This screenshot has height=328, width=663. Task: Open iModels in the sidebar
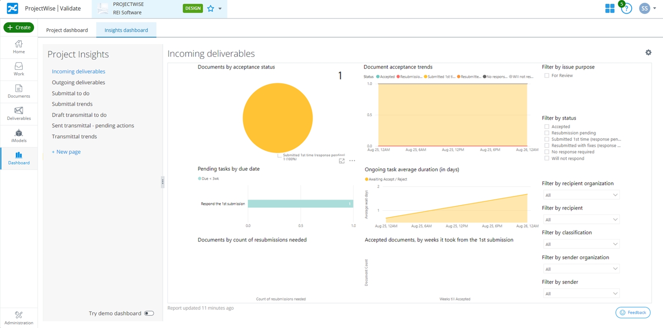point(19,136)
